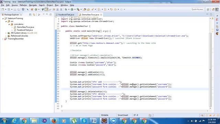
Task: Click the Debug toolbar button
Action: 66,9
